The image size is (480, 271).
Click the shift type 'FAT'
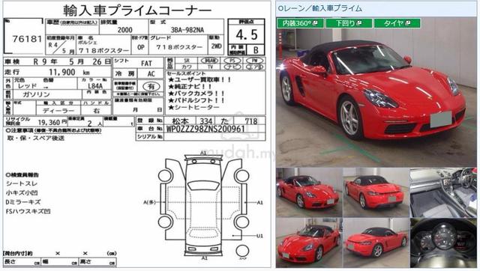146,64
